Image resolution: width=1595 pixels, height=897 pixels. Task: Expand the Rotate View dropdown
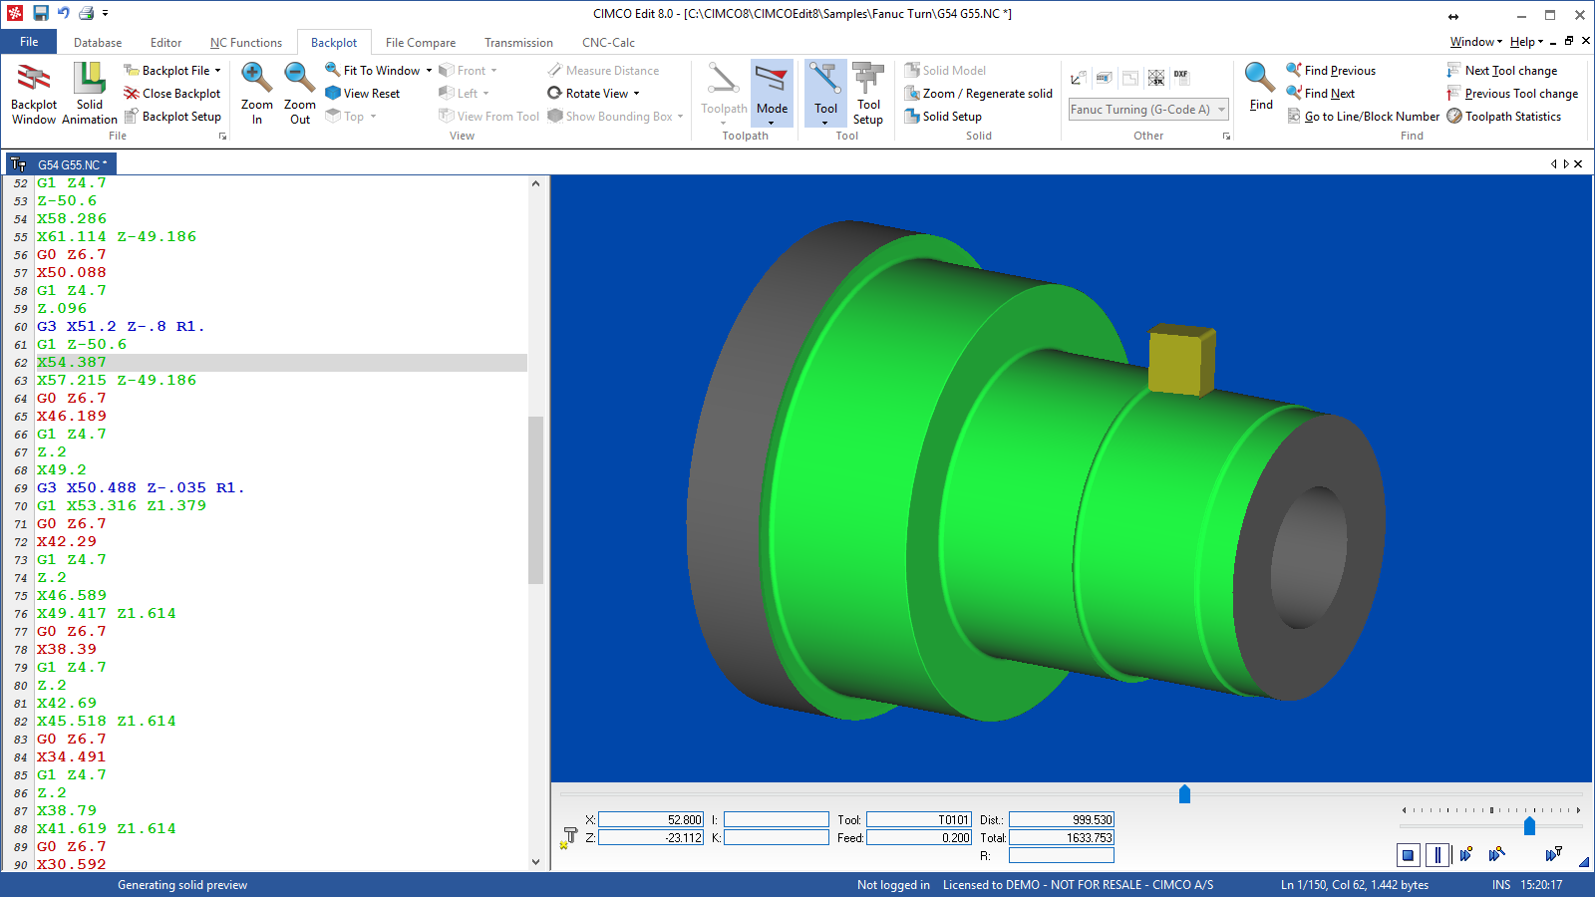click(x=636, y=94)
